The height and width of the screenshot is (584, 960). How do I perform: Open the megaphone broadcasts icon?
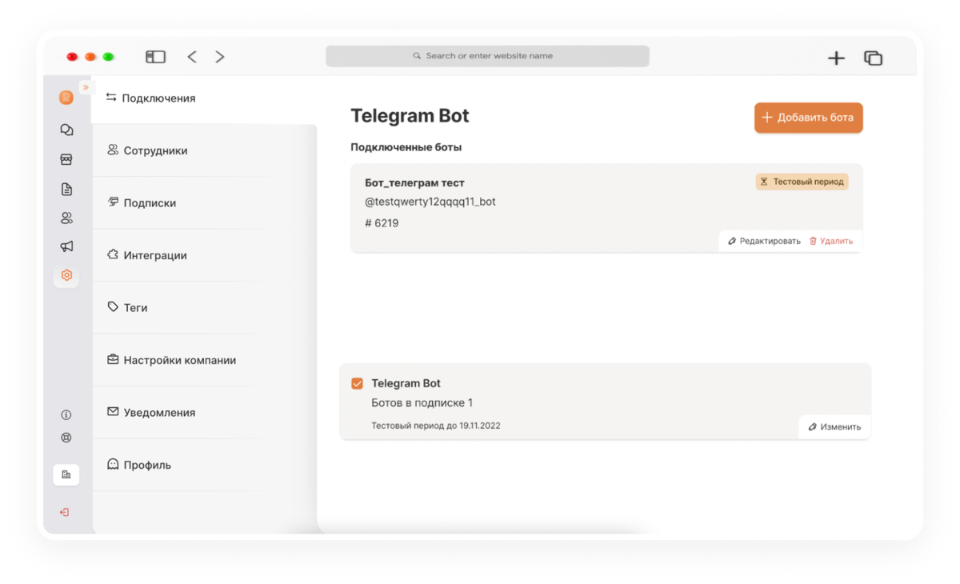click(x=66, y=246)
